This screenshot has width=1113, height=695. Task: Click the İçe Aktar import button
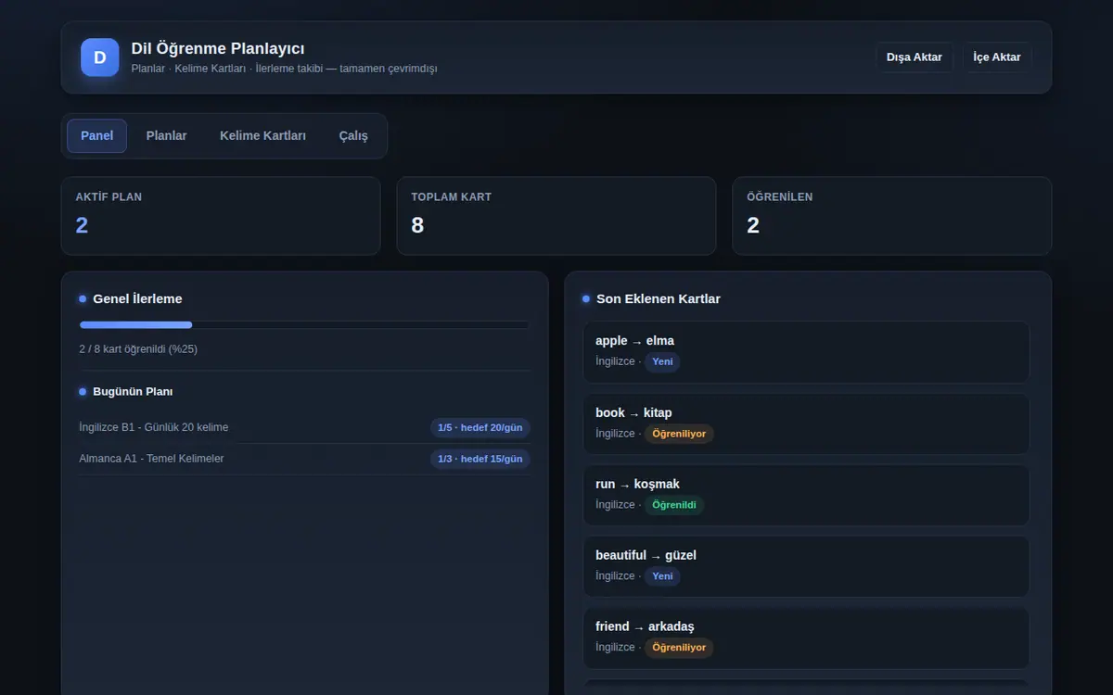coord(997,57)
